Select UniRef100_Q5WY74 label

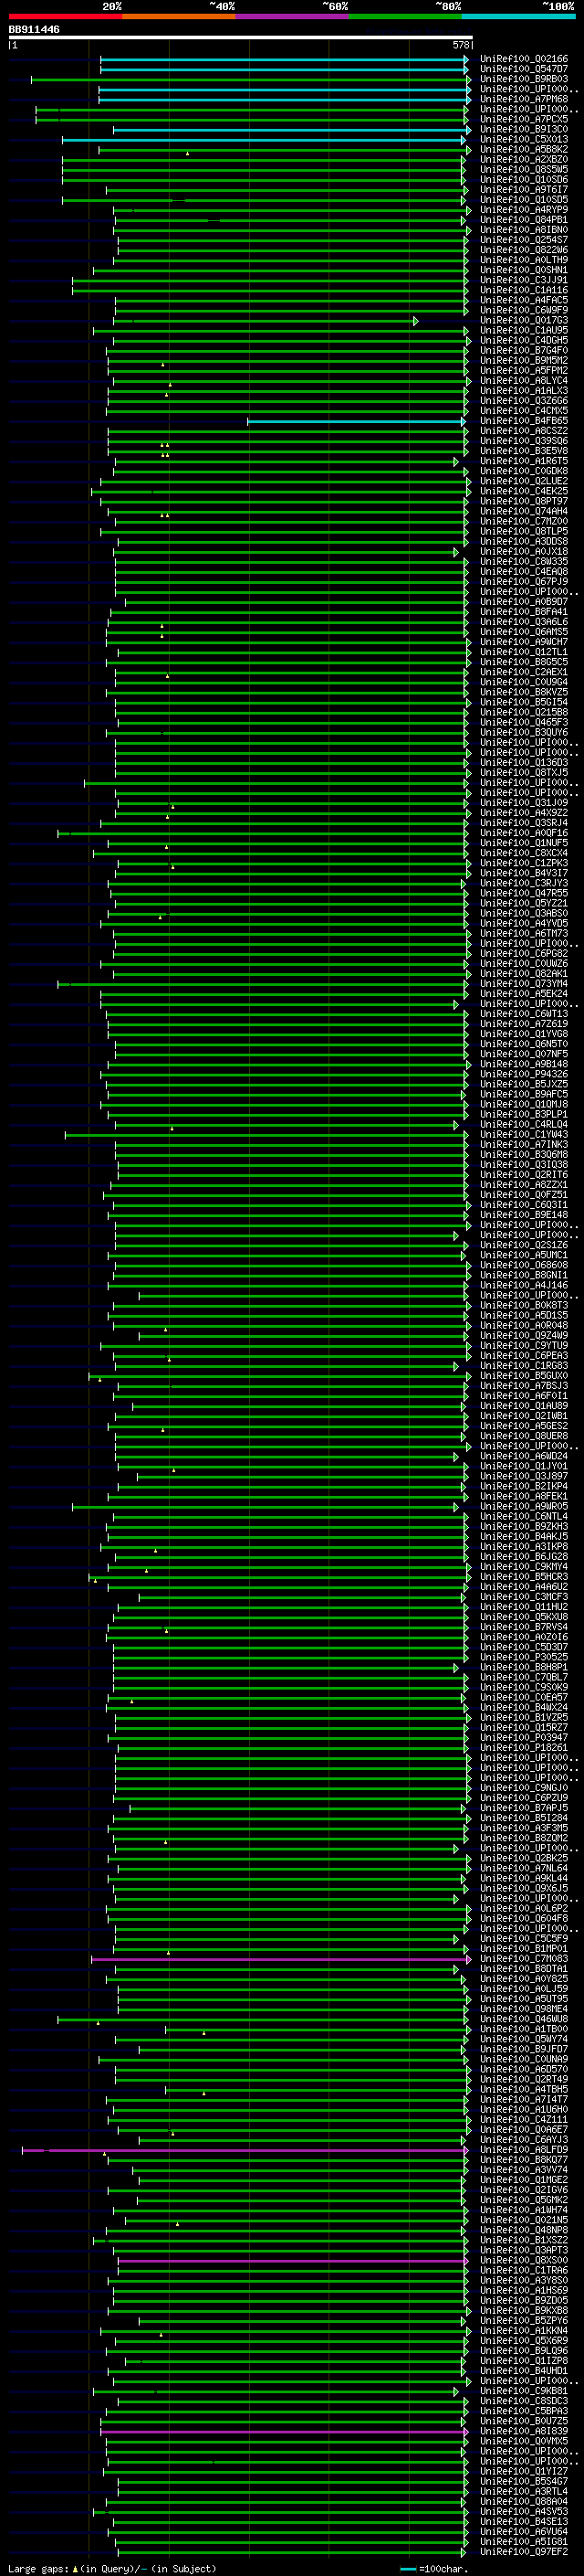pos(523,2038)
